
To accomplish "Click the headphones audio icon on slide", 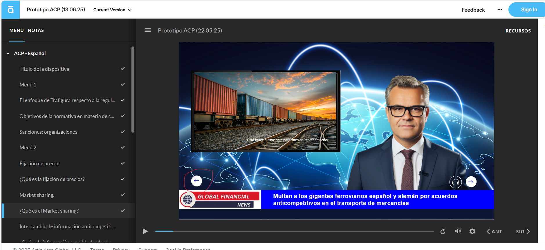I will (456, 182).
